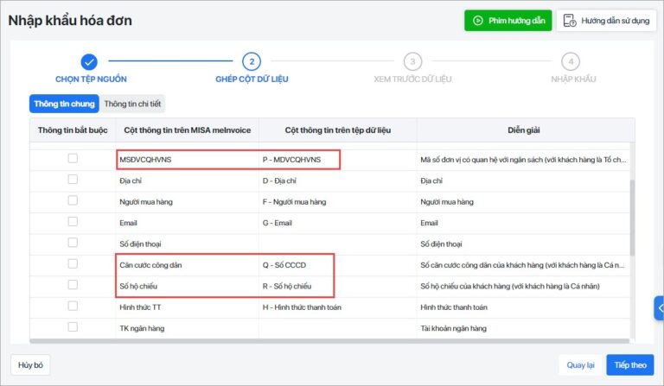664x386 pixels.
Task: Open data column dropdown for Số điện thoại
Action: point(337,244)
